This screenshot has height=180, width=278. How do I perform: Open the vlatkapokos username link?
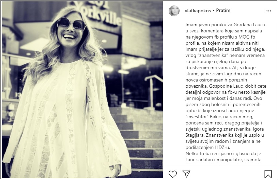pyautogui.click(x=198, y=11)
